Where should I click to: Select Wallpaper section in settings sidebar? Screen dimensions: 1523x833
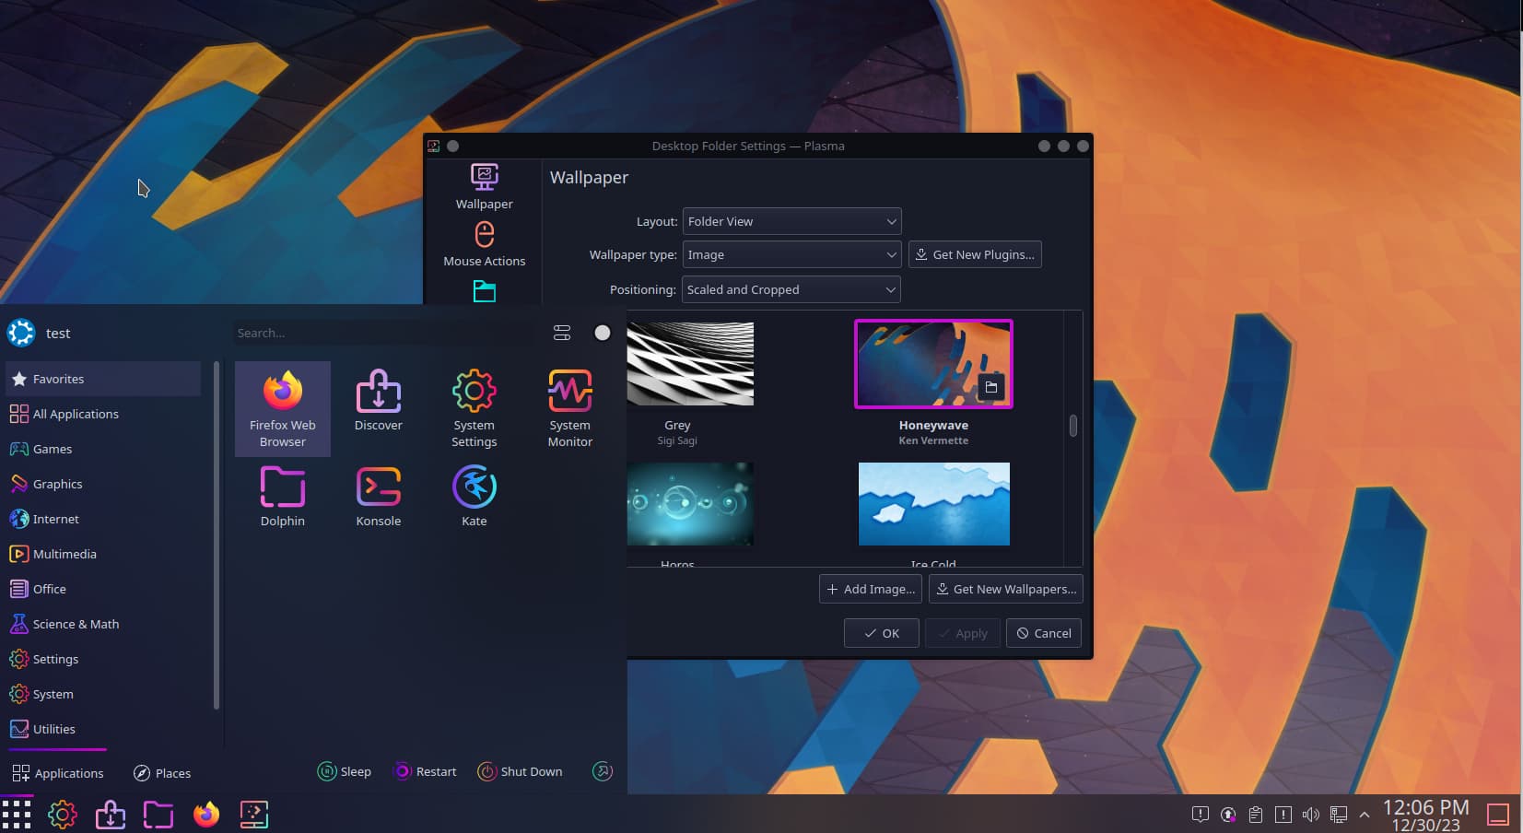click(x=484, y=187)
